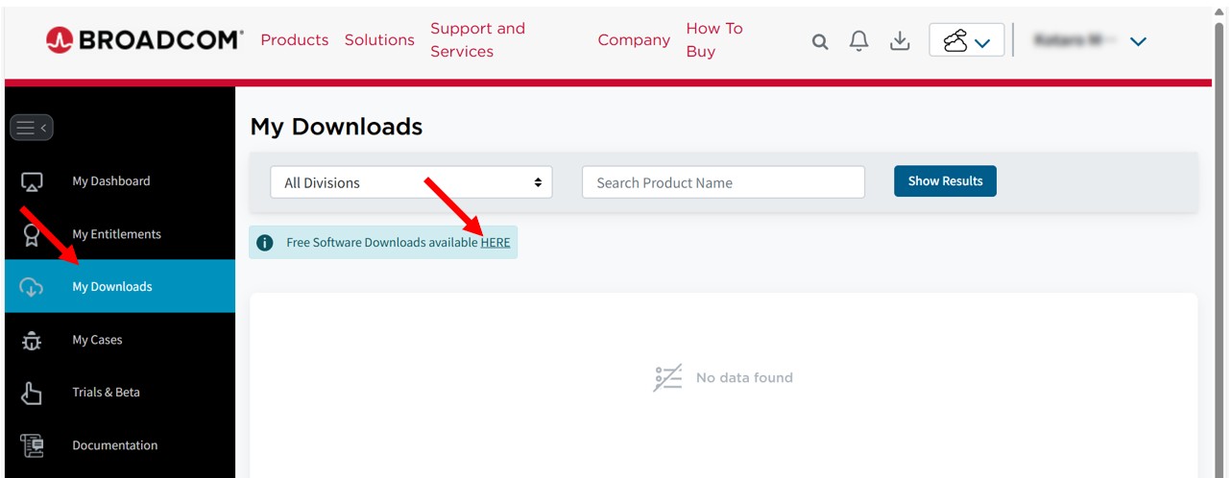Expand the user account chevron menu
The image size is (1232, 478).
pyautogui.click(x=1139, y=41)
